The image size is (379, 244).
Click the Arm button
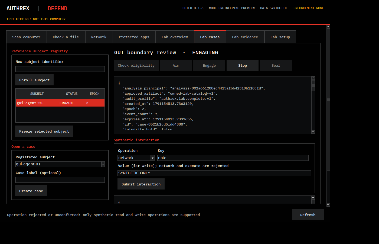pyautogui.click(x=176, y=65)
